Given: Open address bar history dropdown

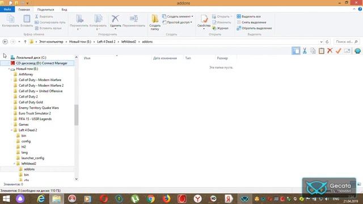Looking at the screenshot, I should pos(322,42).
